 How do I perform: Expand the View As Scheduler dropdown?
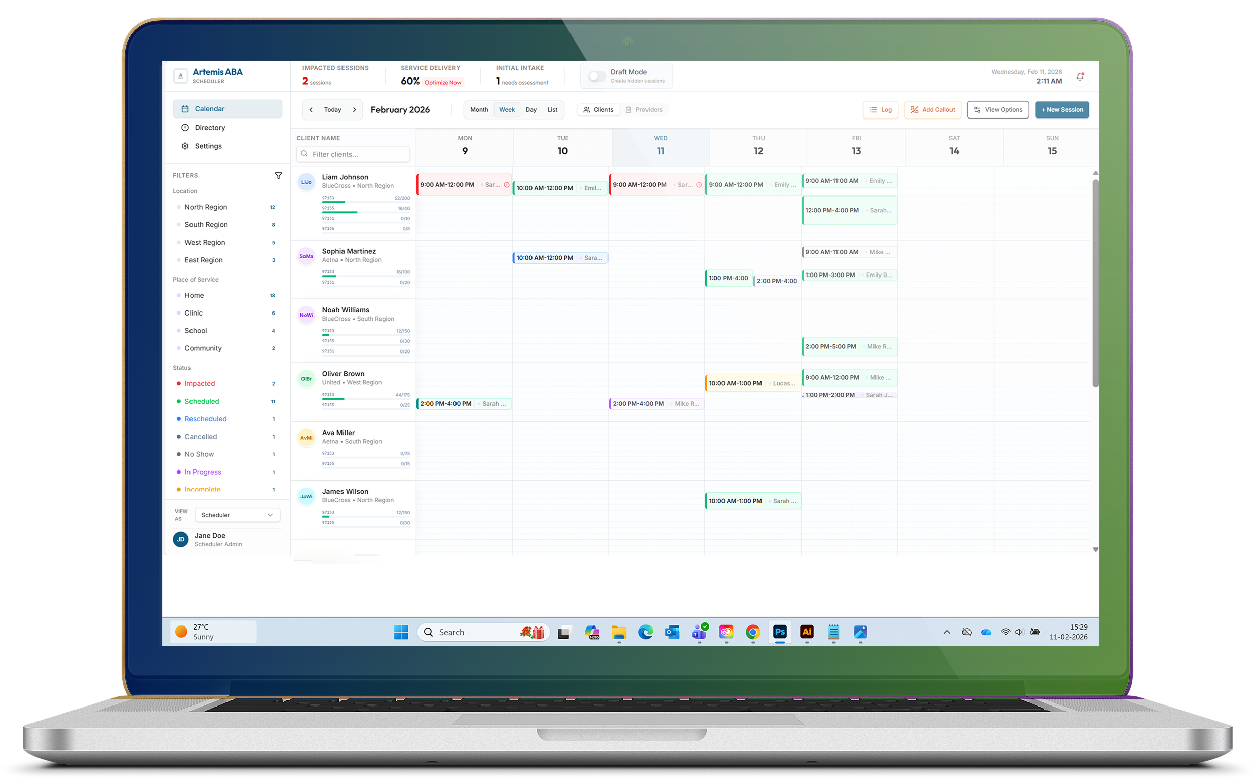[237, 515]
